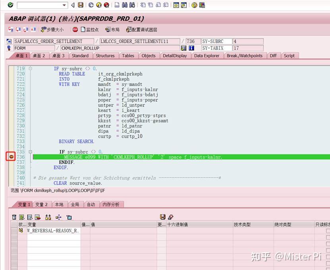330x270 pixels.
Task: Collapse the code block at line 719
Action: [29, 68]
